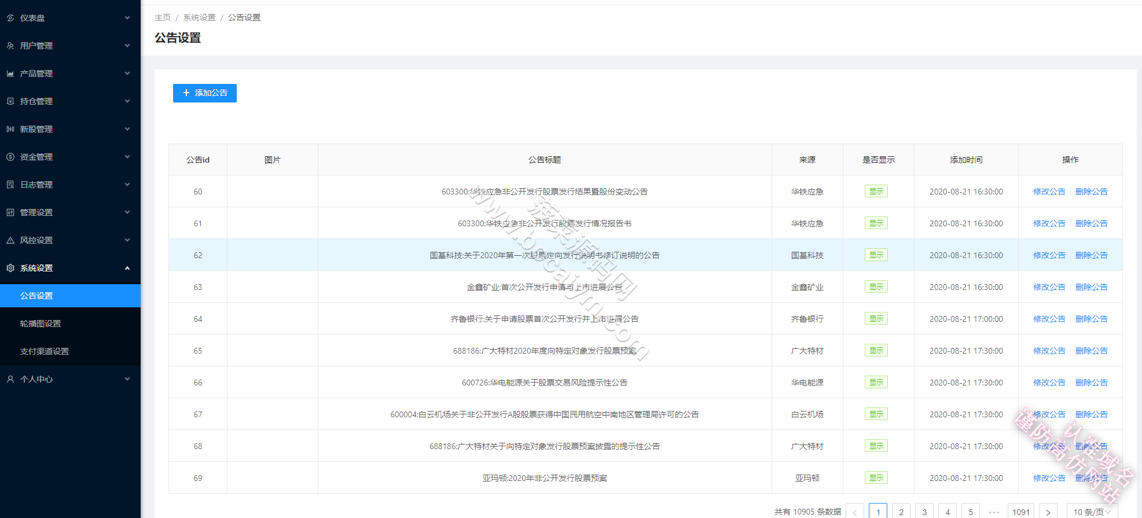The height and width of the screenshot is (518, 1142).
Task: Click the 公告标题 column header
Action: (x=545, y=160)
